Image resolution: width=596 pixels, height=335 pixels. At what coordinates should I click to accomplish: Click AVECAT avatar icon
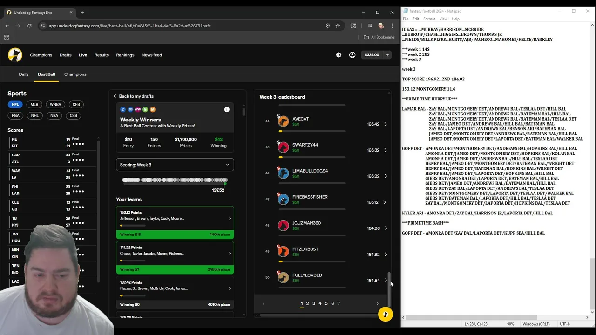[283, 121]
